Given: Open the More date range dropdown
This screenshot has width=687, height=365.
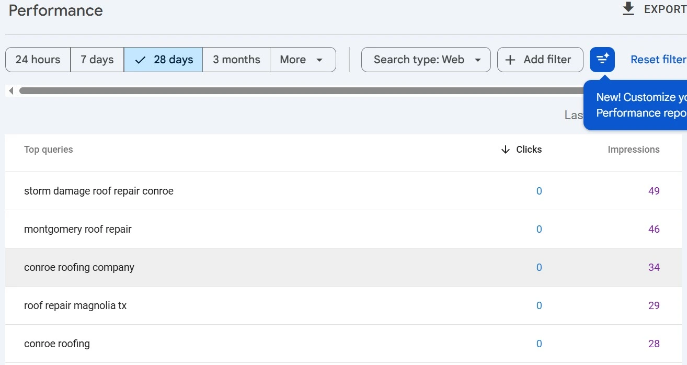Looking at the screenshot, I should tap(303, 60).
